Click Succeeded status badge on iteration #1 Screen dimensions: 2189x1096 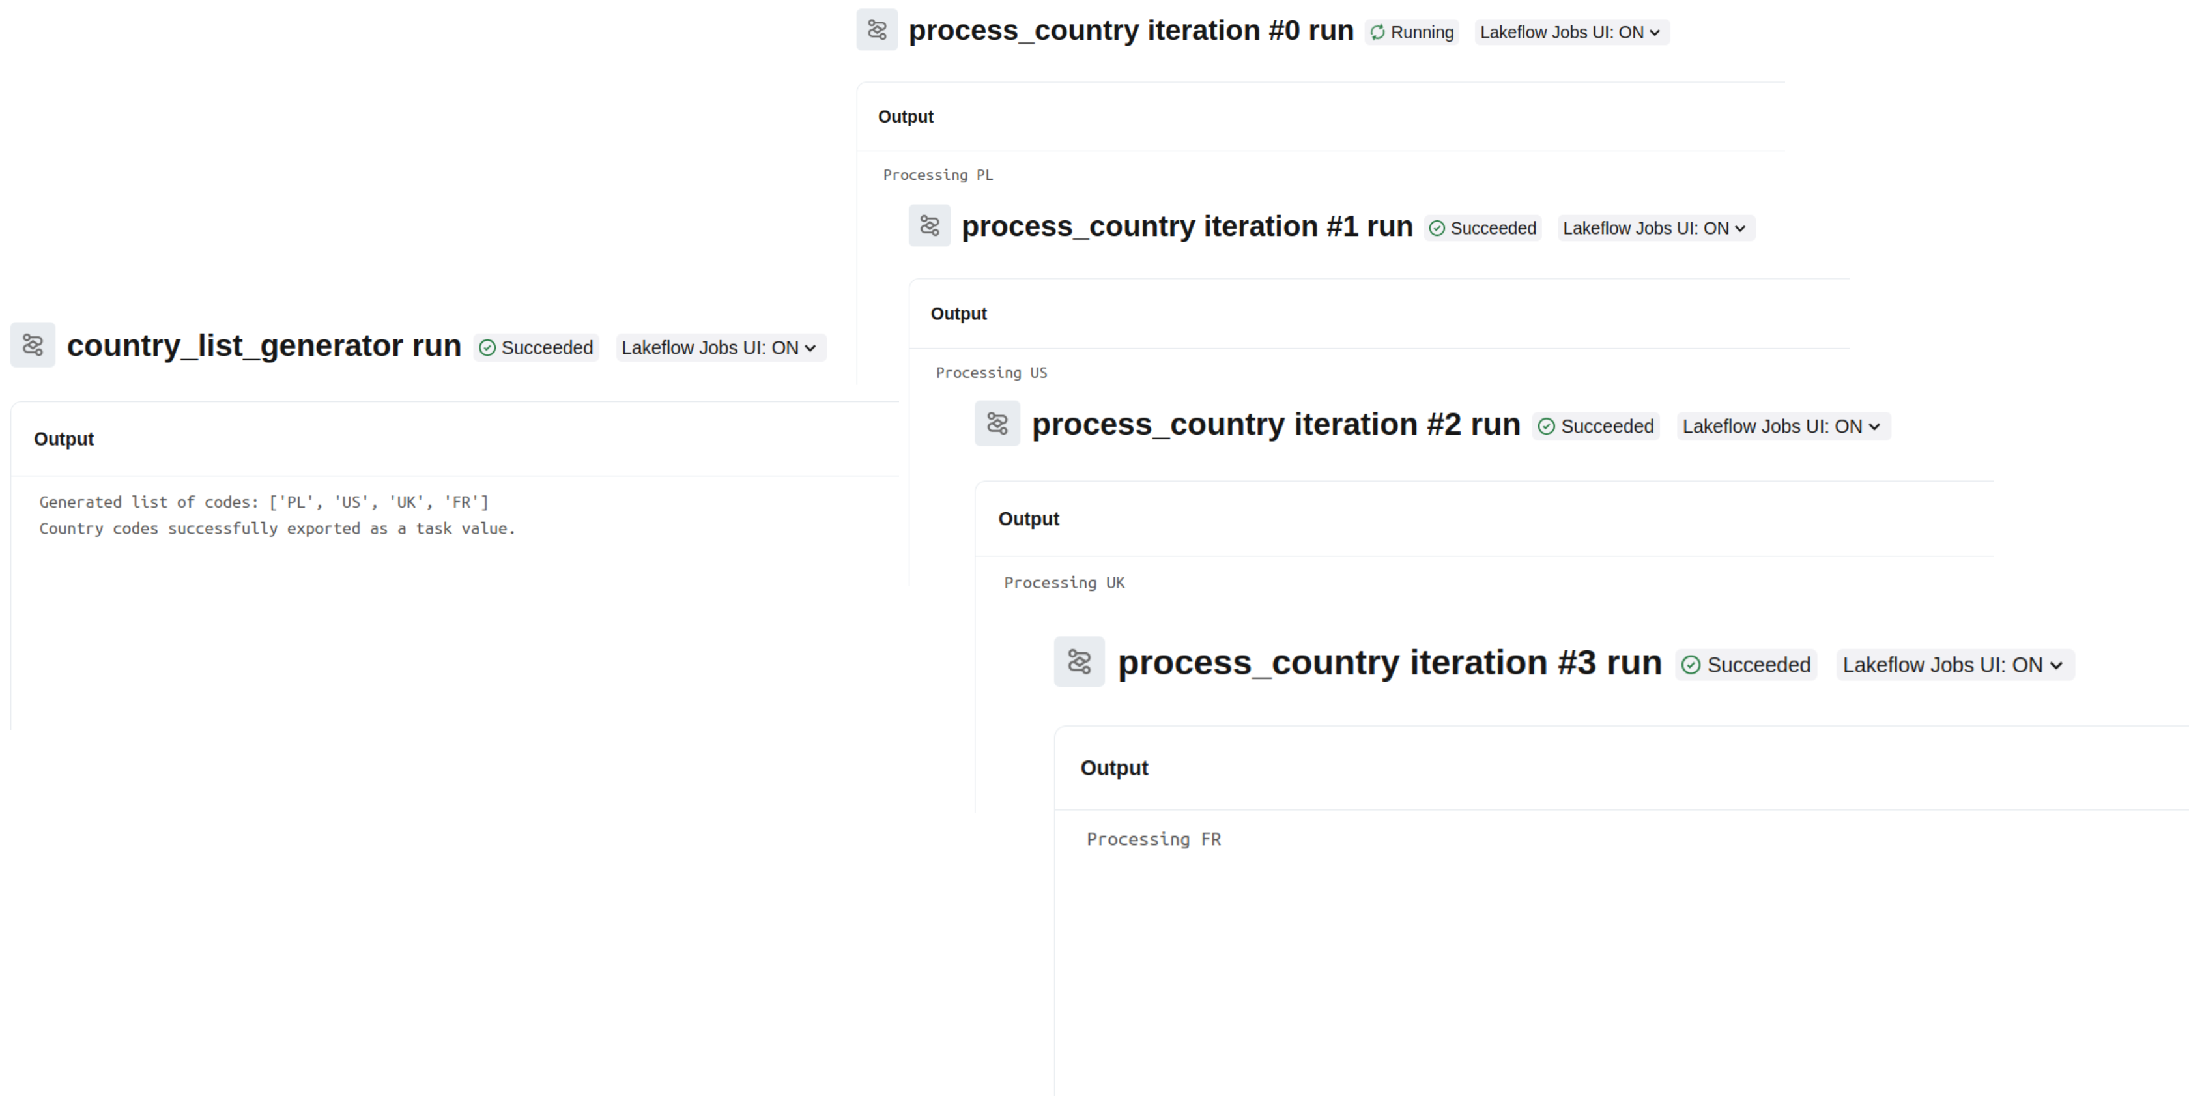point(1483,227)
